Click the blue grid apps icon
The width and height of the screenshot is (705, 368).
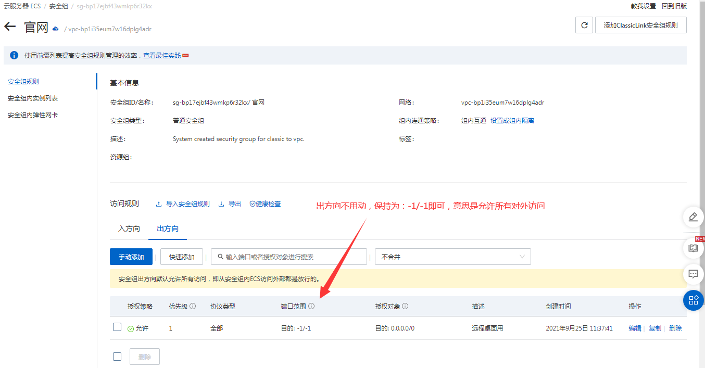pyautogui.click(x=693, y=300)
